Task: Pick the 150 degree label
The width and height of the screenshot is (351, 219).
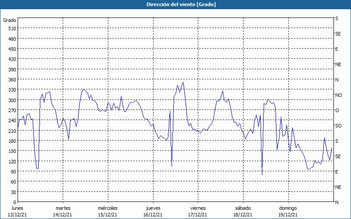Action: point(12,151)
